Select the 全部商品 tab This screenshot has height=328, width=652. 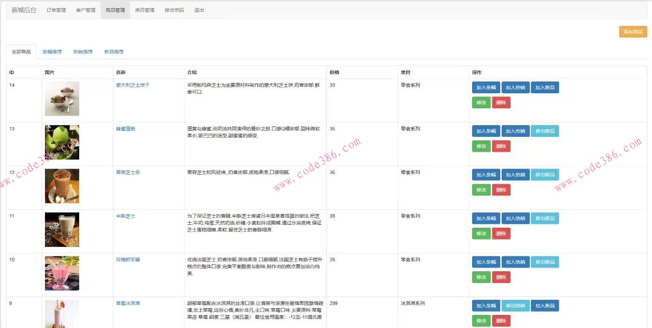click(x=21, y=52)
